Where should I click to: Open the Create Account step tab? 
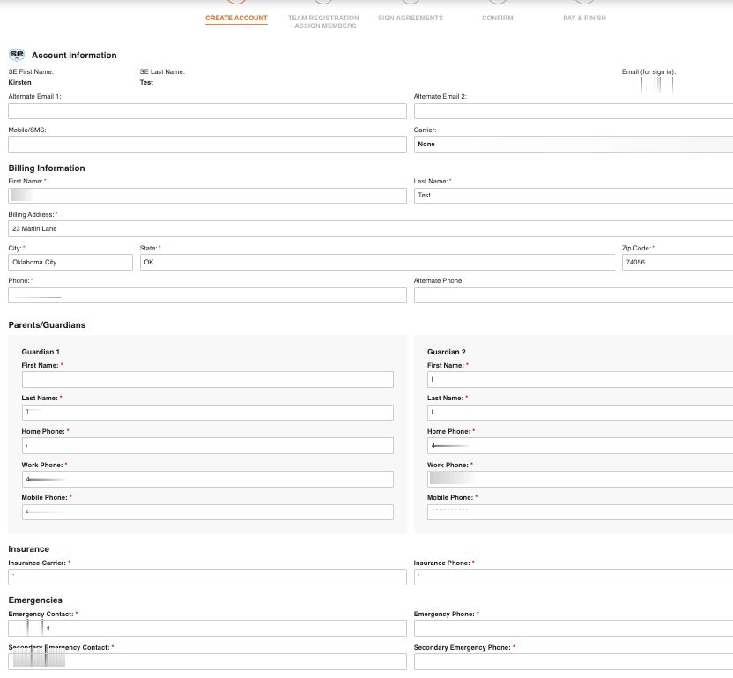tap(236, 18)
